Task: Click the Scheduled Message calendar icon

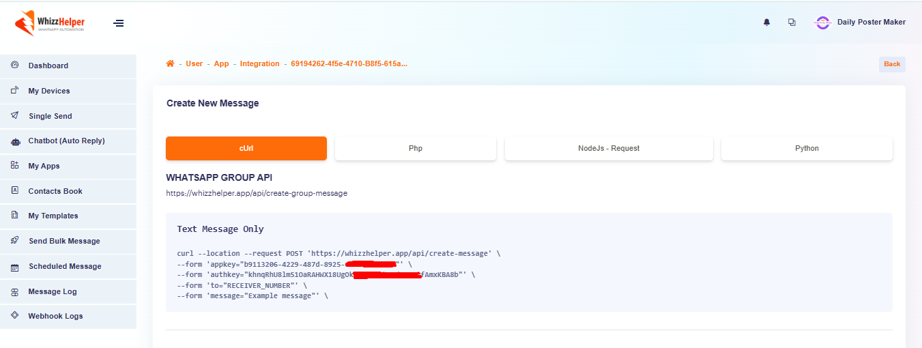Action: (x=15, y=267)
